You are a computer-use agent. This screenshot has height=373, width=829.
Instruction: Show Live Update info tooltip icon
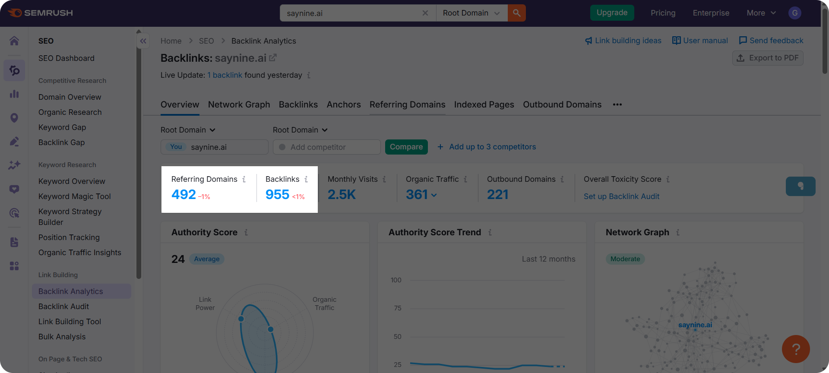click(309, 75)
